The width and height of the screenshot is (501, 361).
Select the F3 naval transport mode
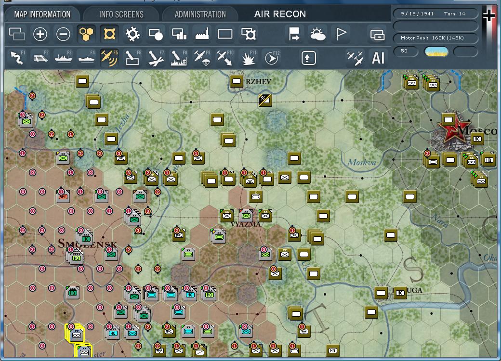[63, 58]
